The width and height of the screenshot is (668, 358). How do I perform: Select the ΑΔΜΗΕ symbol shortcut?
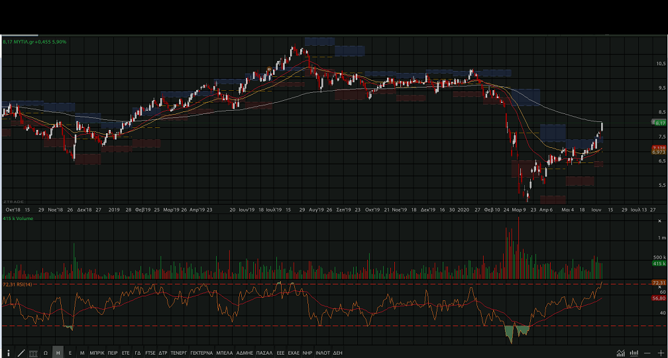[245, 353]
